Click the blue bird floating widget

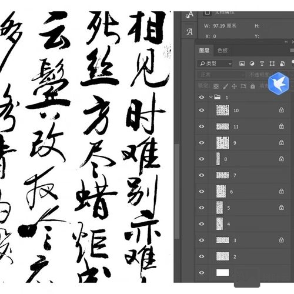(279, 83)
